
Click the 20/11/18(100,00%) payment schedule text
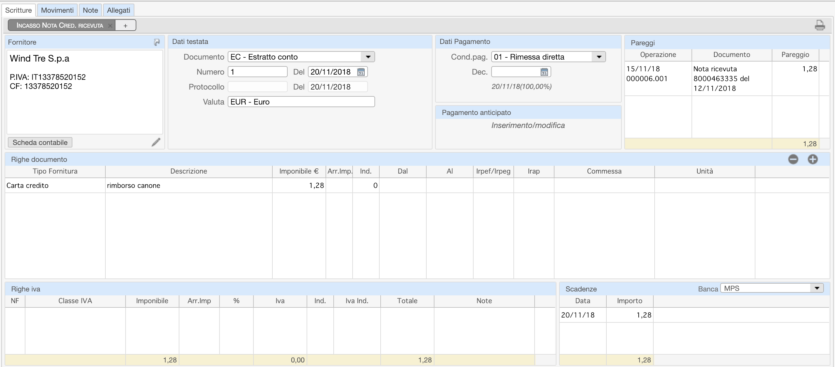tap(522, 87)
